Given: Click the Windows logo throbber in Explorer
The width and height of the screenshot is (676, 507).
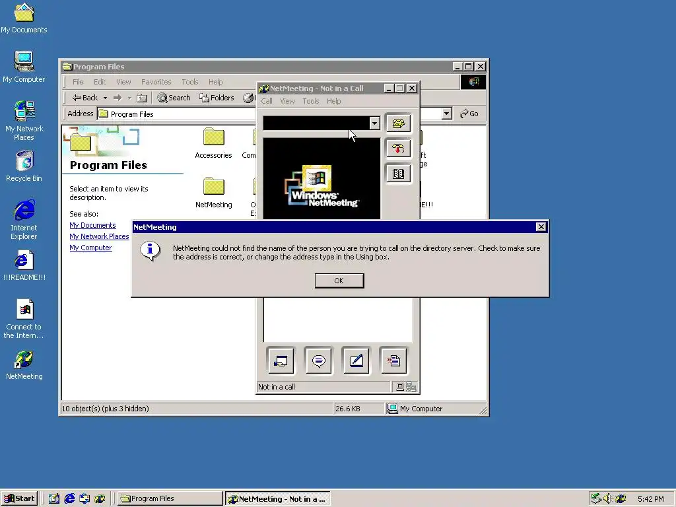Looking at the screenshot, I should pyautogui.click(x=473, y=82).
